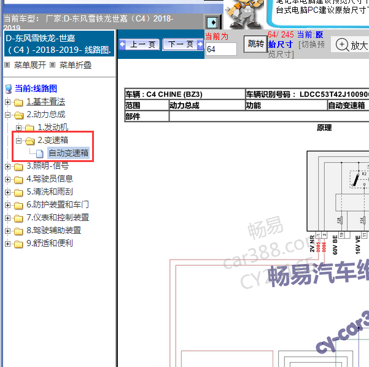This screenshot has height=367, width=369.
Task: Expand the 8.驾驶辅助装置 folder
Action: 7,231
